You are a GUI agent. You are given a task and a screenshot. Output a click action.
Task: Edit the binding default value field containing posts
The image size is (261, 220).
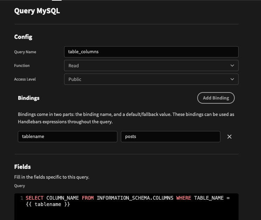(171, 137)
